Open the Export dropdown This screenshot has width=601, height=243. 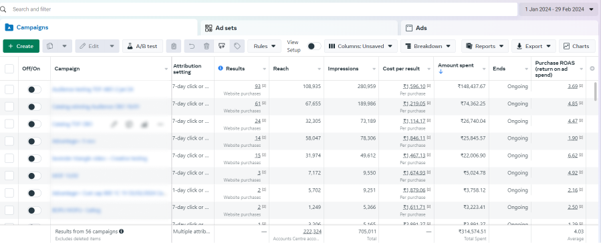(x=533, y=46)
